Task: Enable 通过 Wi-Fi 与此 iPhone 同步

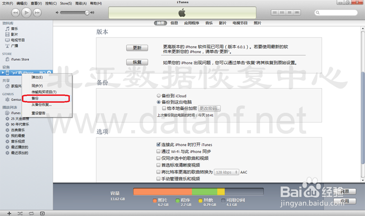Action: coord(158,152)
